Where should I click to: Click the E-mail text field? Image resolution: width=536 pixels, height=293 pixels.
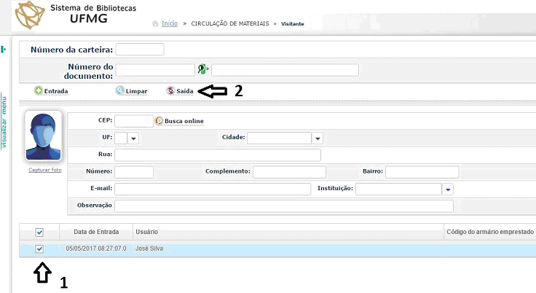[213, 190]
